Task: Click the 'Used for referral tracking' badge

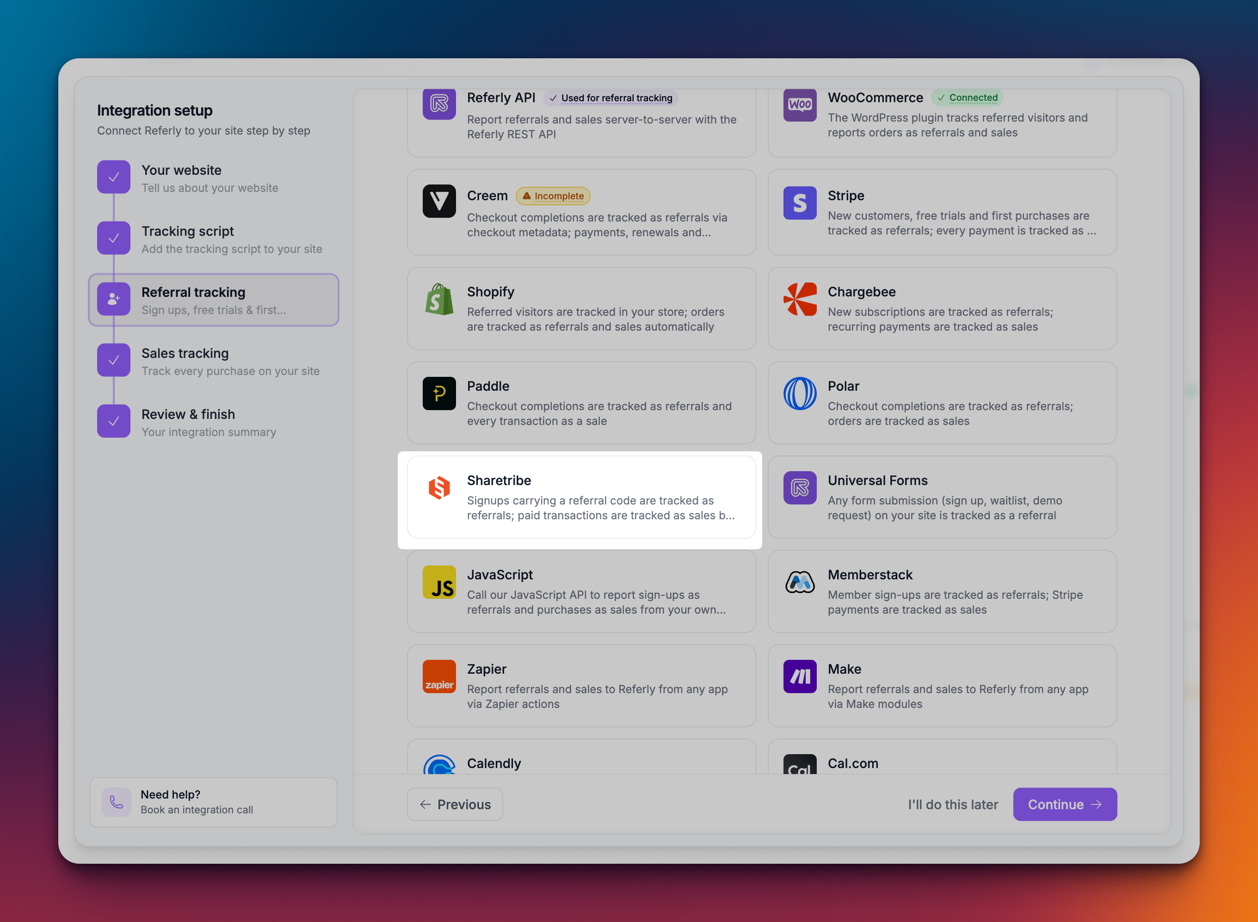Action: [610, 98]
